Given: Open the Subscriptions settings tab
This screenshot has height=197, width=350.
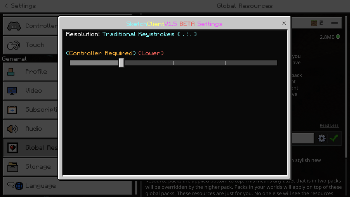Looking at the screenshot, I should 30,110.
